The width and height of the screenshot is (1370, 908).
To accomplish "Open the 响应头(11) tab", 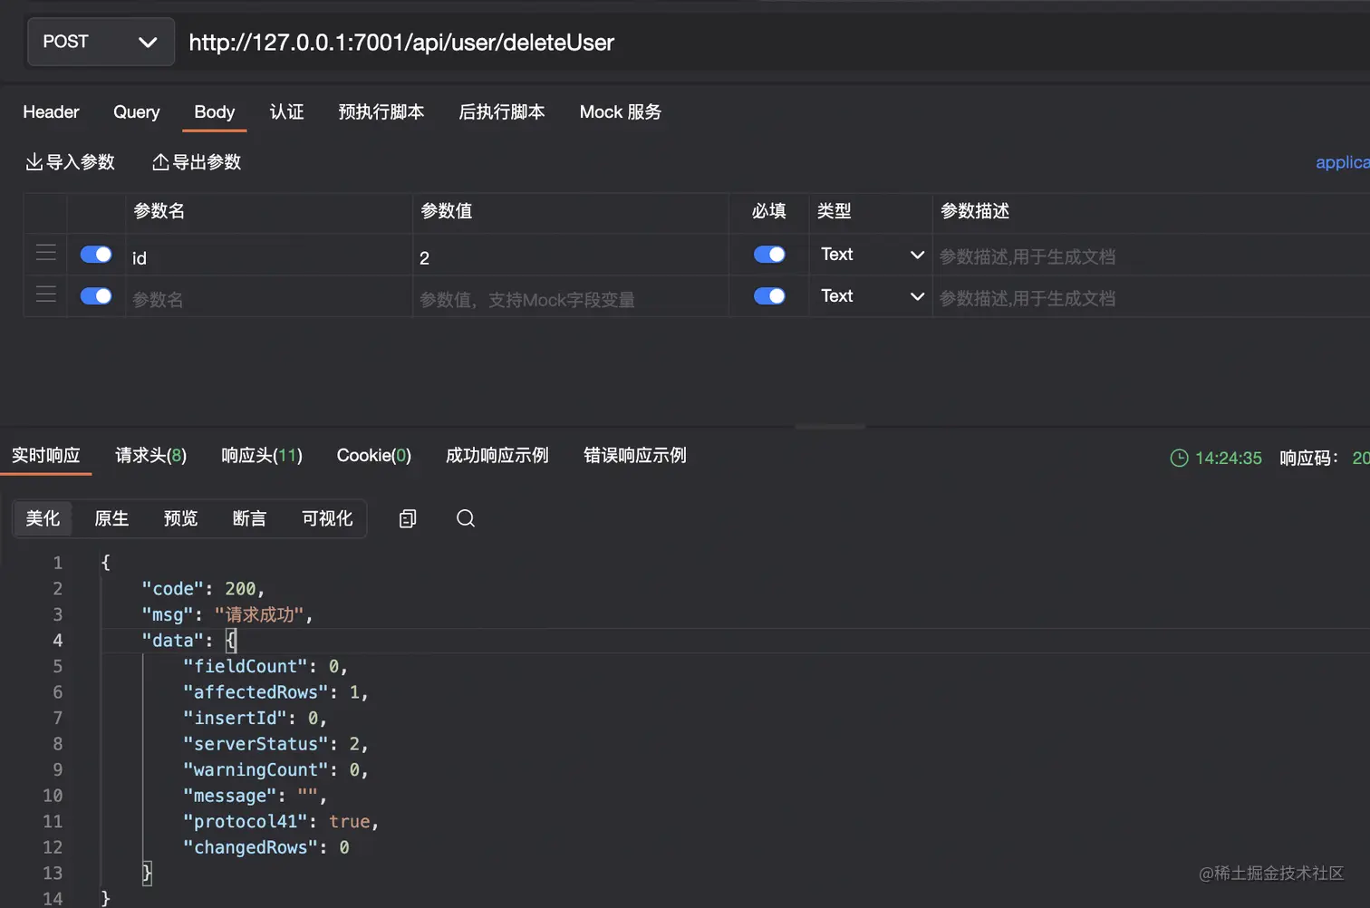I will click(262, 456).
